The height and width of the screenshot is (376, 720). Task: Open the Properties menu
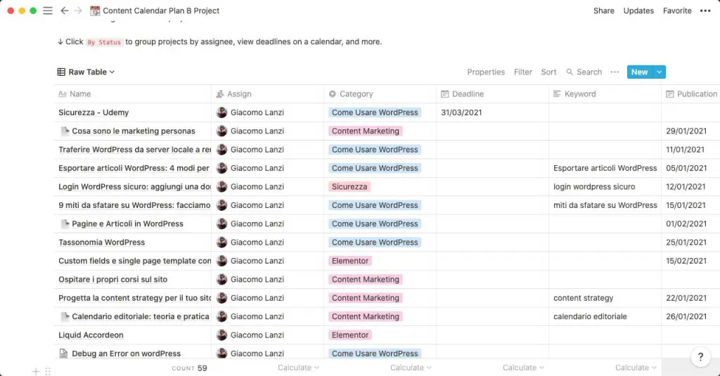[x=486, y=72]
